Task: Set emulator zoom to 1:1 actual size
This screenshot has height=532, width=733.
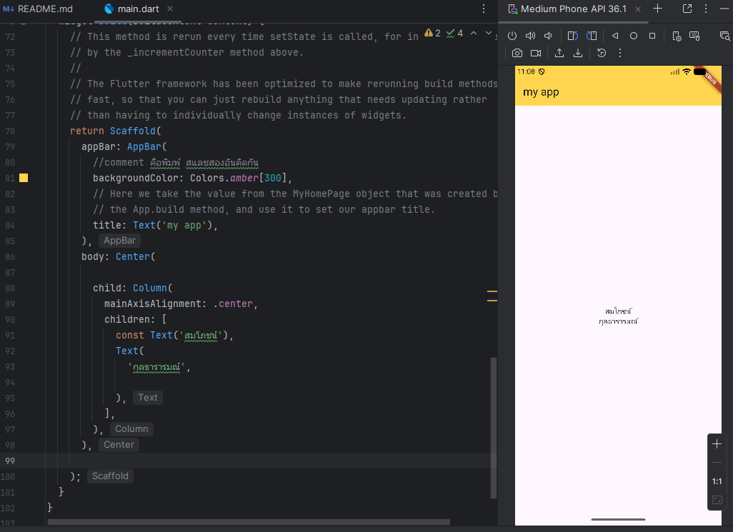Action: click(717, 481)
